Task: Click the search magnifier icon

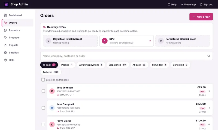Action: click(209, 56)
